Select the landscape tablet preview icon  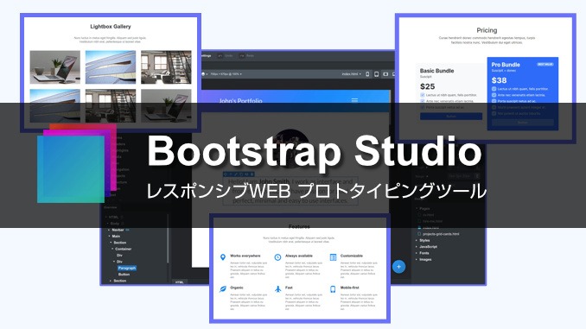tap(385, 74)
